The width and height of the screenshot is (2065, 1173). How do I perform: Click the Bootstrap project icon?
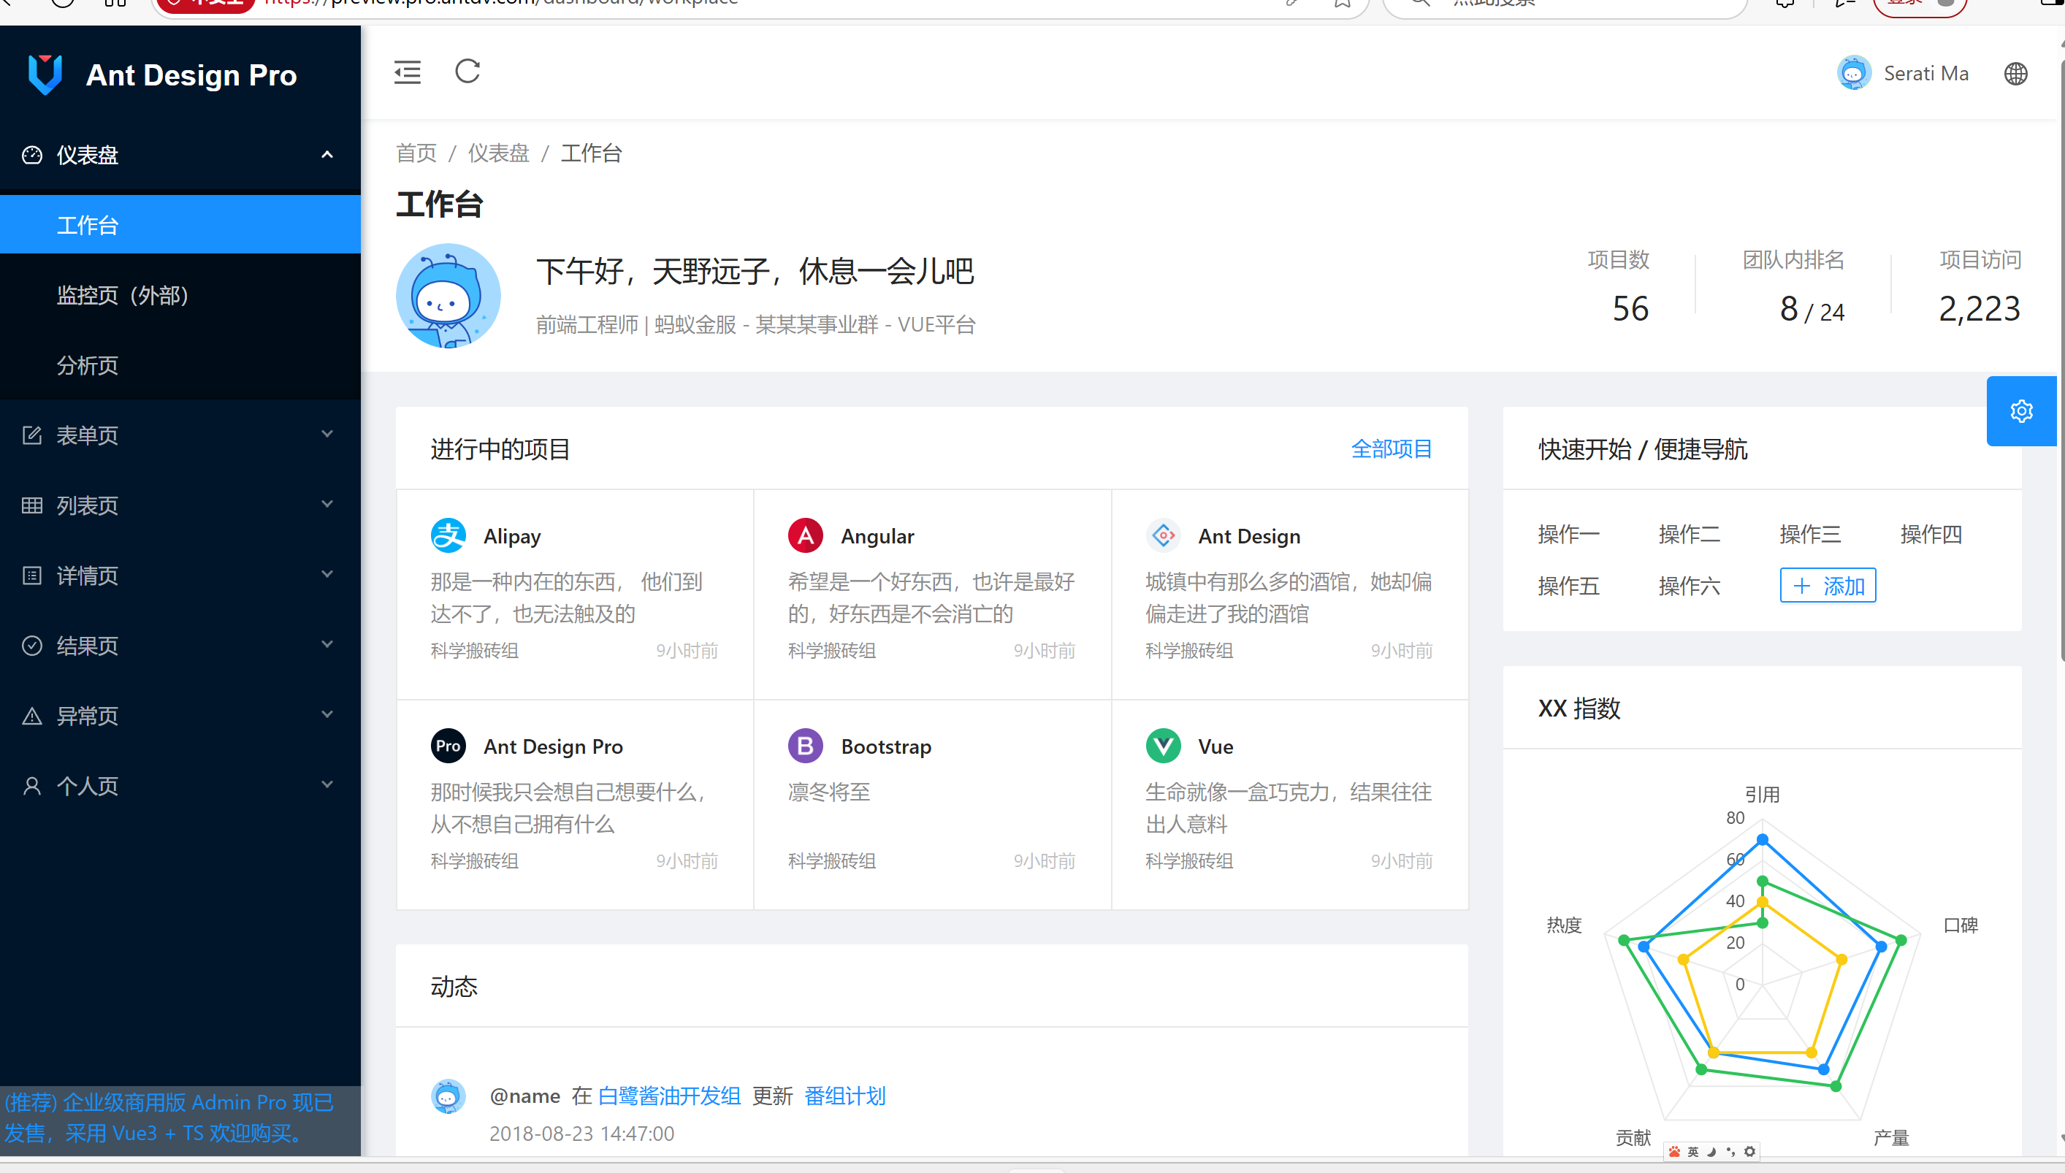(805, 746)
